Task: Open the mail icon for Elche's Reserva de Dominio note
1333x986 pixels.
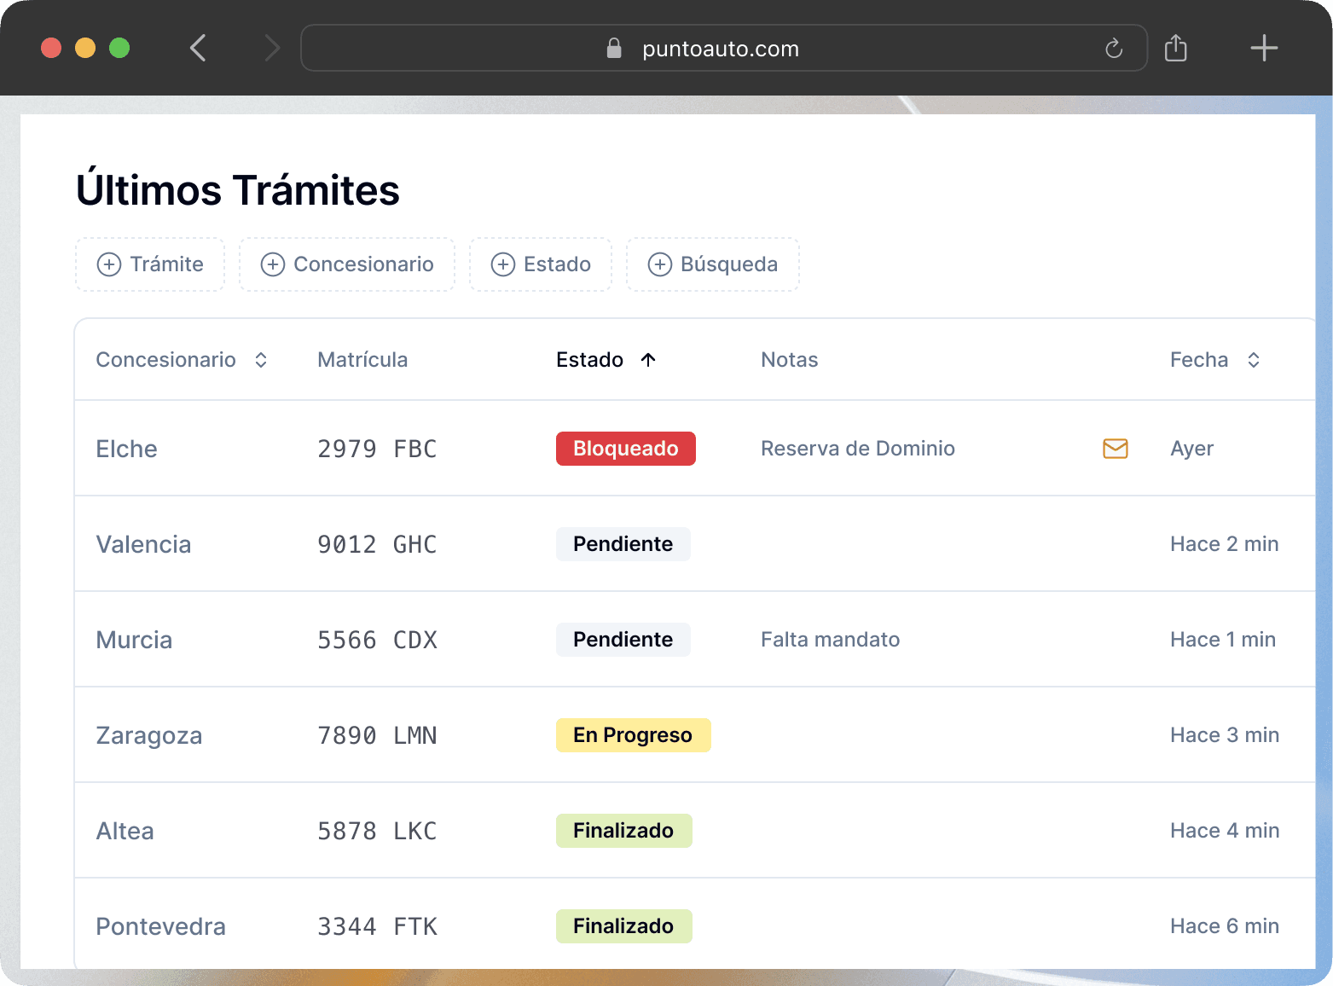Action: click(1115, 448)
